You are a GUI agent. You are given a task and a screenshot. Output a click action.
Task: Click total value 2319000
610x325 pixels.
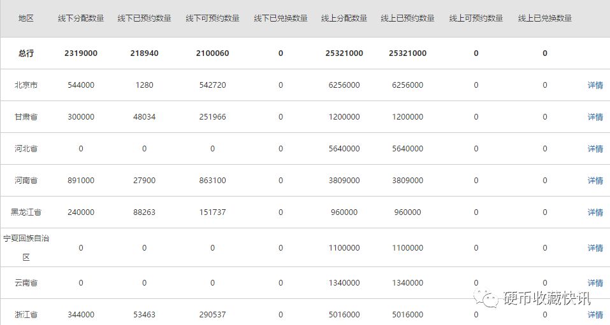tap(81, 53)
